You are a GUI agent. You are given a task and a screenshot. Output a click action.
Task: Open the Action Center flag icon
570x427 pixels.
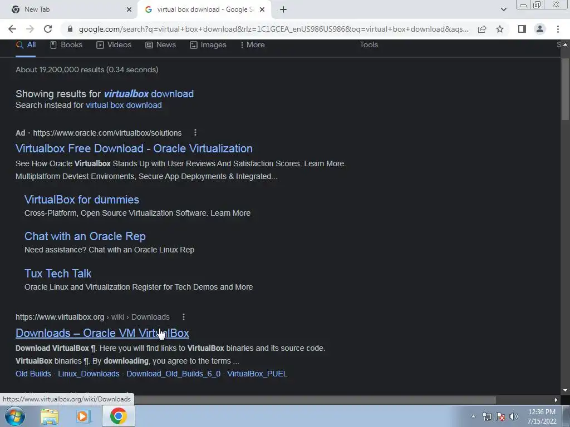pos(500,416)
